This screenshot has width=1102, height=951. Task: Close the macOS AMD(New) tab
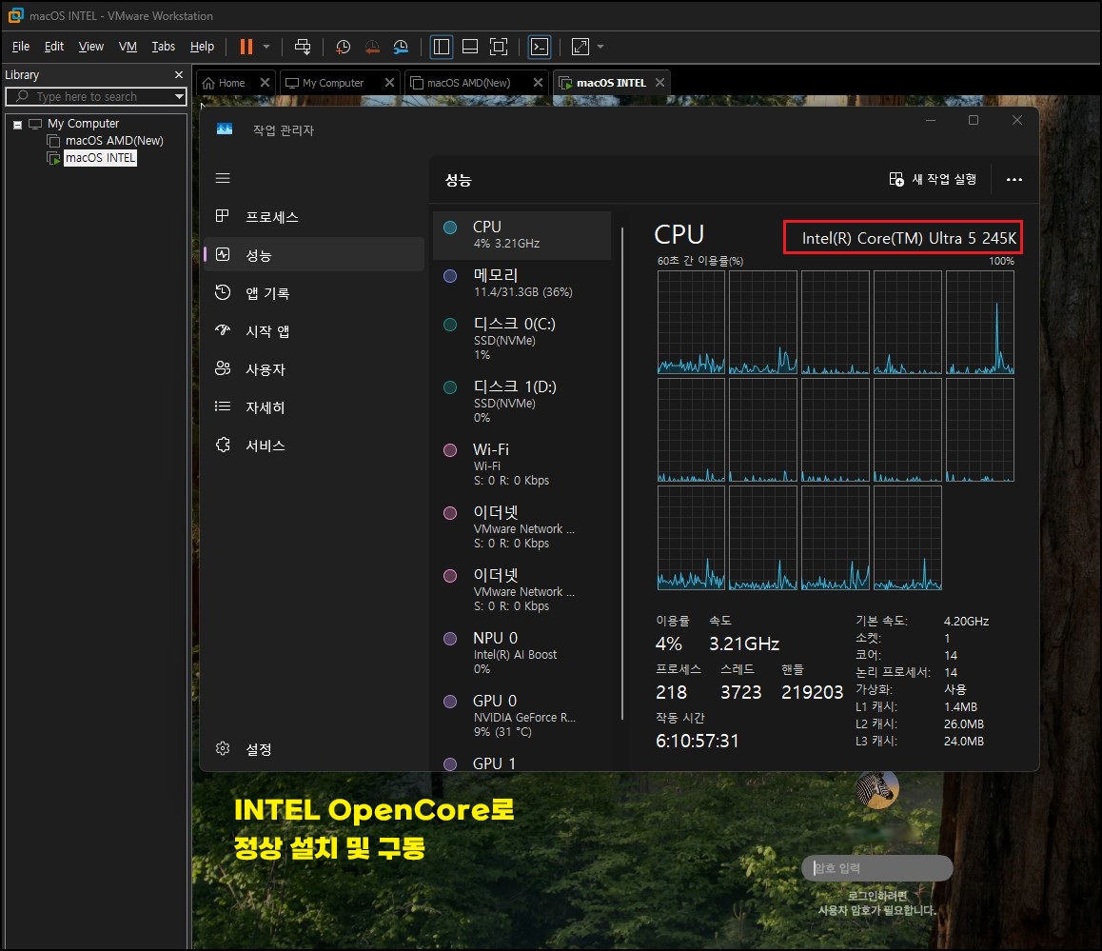point(538,82)
